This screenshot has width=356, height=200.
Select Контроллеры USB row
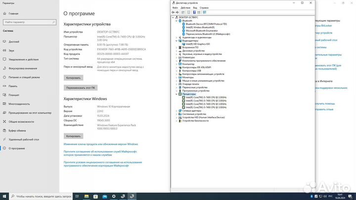(192, 71)
